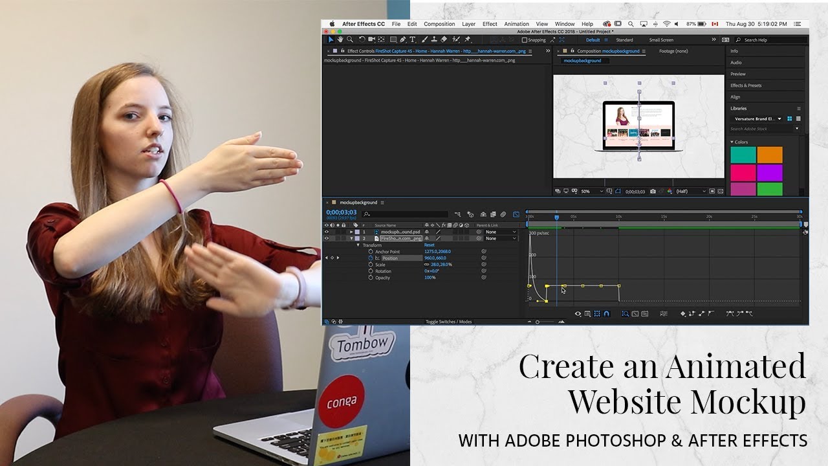Image resolution: width=828 pixels, height=466 pixels.
Task: Open the Composition menu
Action: (x=440, y=24)
